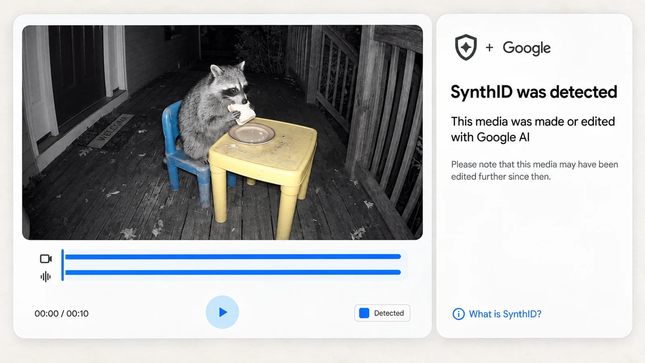Image resolution: width=645 pixels, height=363 pixels.
Task: Click the timeline playhead marker
Action: click(x=62, y=265)
